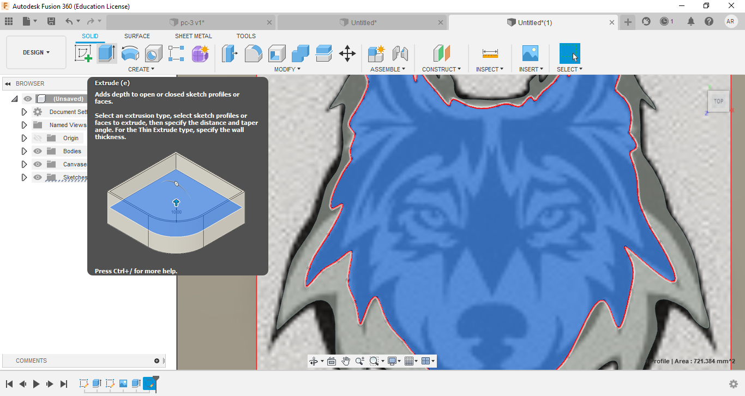Play the timeline animation
The width and height of the screenshot is (745, 396).
point(36,384)
